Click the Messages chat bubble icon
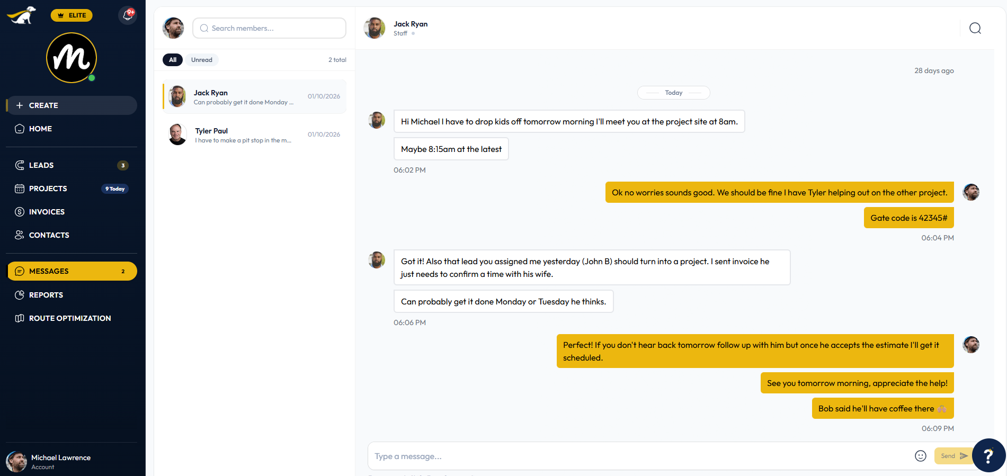1007x476 pixels. click(x=20, y=271)
